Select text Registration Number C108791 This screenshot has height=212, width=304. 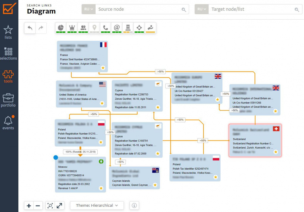coord(131,141)
